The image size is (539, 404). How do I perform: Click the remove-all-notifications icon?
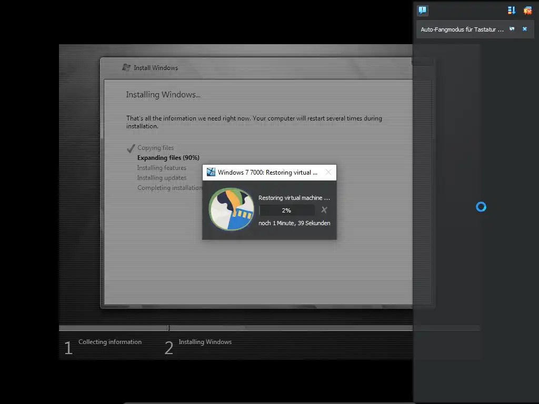click(x=527, y=11)
